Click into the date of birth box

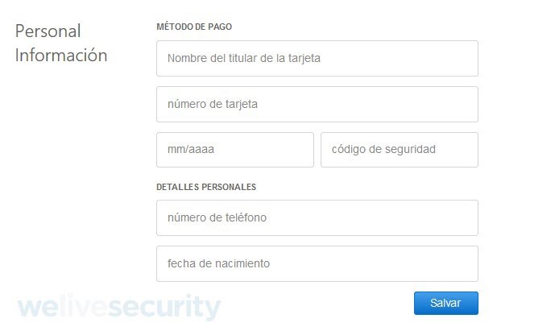point(317,264)
